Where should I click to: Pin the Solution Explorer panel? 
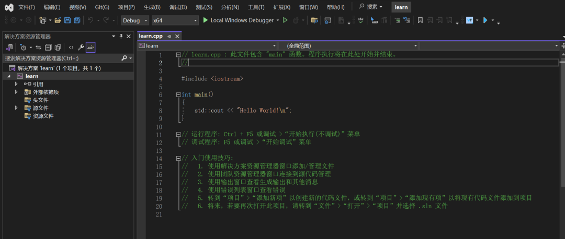click(121, 37)
